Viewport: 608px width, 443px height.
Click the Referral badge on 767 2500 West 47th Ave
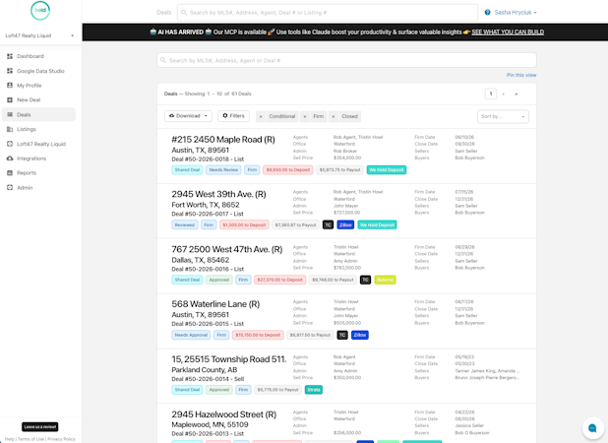(x=385, y=281)
